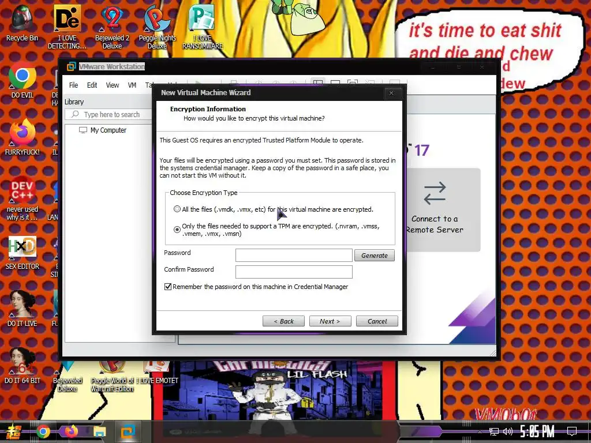Viewport: 591px width, 443px height.
Task: Click the Bejeweled Deluxe label below VMware
Action: click(x=67, y=385)
